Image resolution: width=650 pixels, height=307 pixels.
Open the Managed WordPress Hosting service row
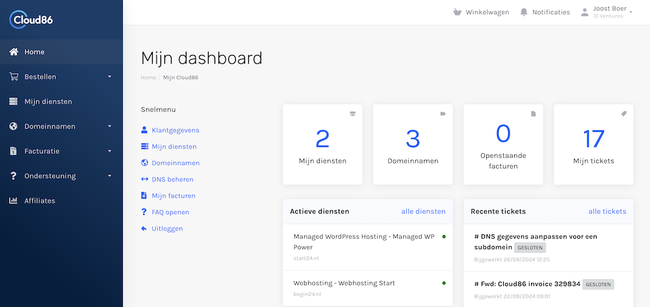click(363, 241)
